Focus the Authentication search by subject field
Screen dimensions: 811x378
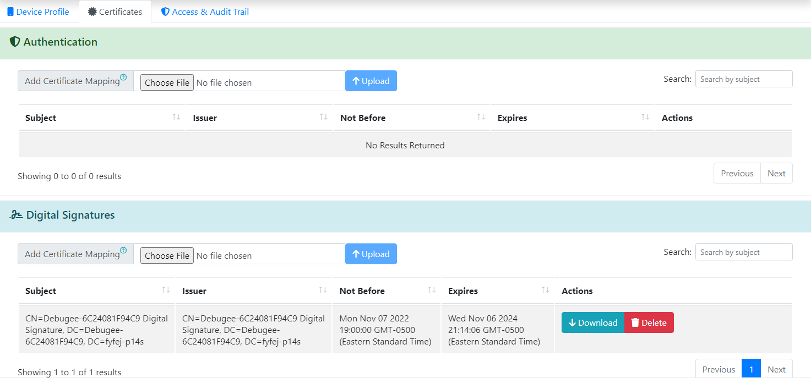(x=743, y=79)
